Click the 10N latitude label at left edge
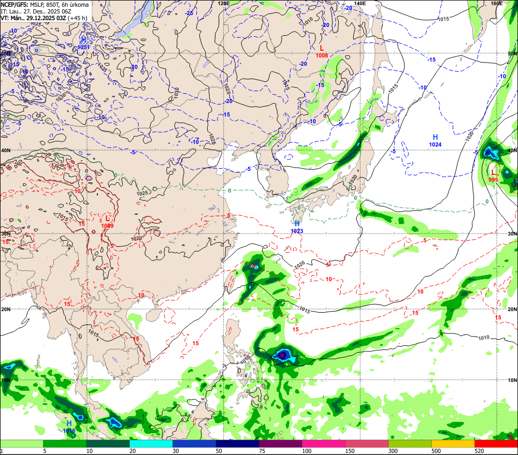Viewport: 518px width, 455px height. tap(6, 380)
